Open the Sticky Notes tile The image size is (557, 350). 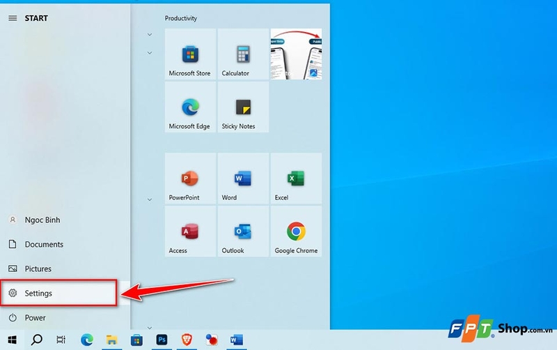(x=243, y=107)
